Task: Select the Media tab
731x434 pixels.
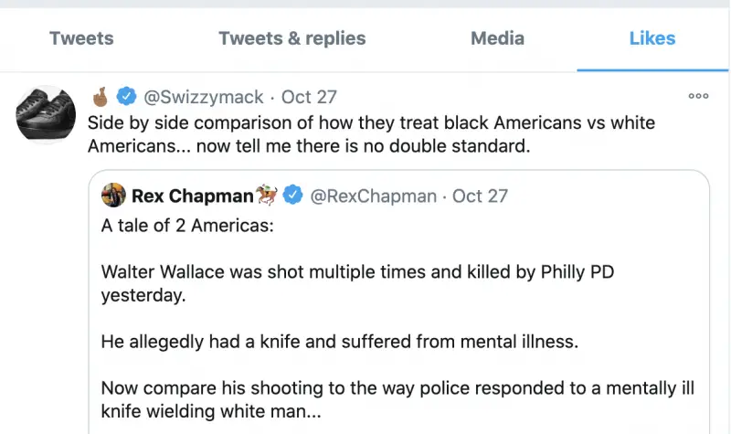Action: coord(497,38)
